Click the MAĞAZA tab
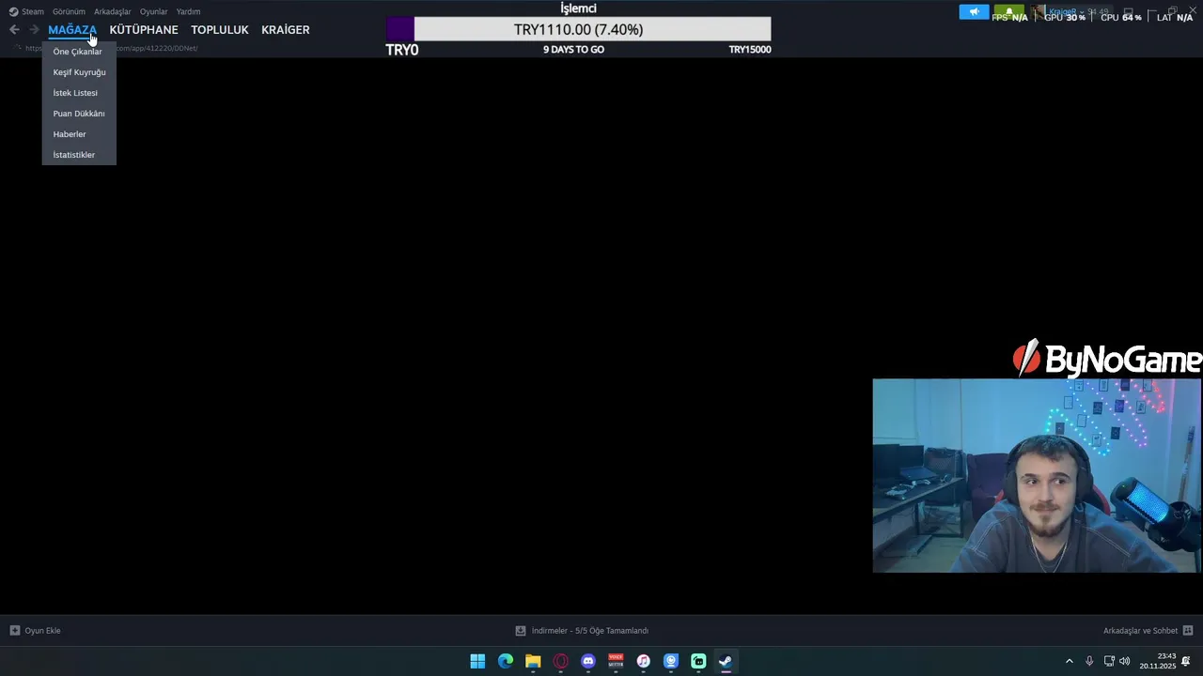Image resolution: width=1203 pixels, height=676 pixels. tap(72, 30)
